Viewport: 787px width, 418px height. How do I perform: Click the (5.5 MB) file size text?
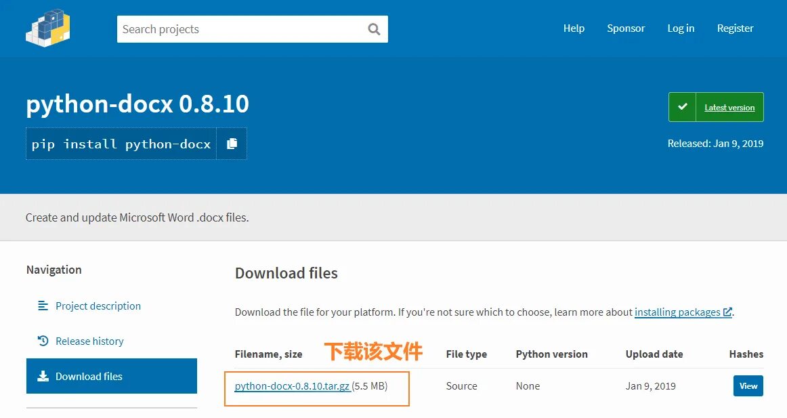(x=369, y=386)
